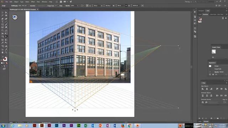Choose the Paintbrush tool
This screenshot has height=128, width=228.
click(x=6, y=25)
